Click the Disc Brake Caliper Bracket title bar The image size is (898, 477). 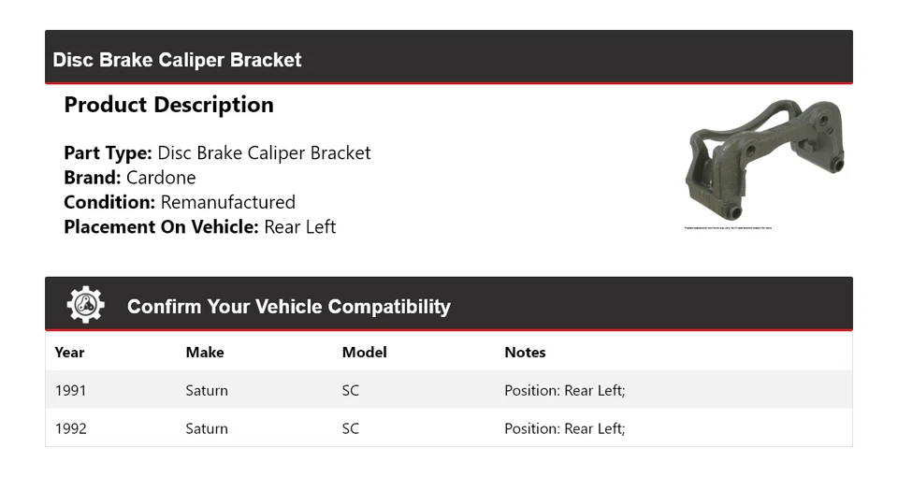[x=177, y=60]
